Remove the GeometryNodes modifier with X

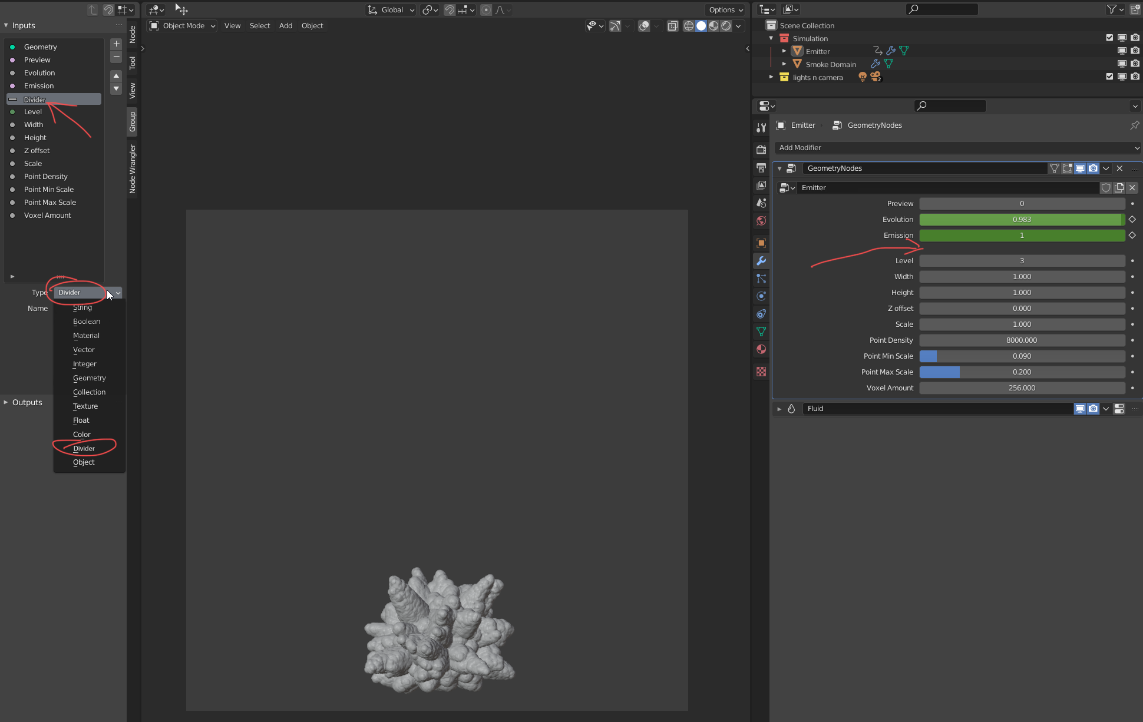1119,168
